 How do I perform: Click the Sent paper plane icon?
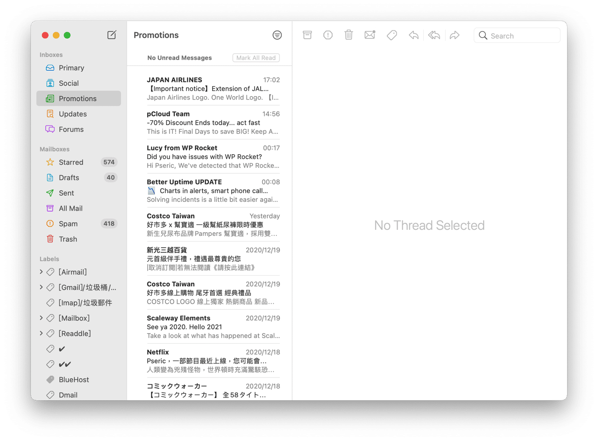[x=50, y=193]
